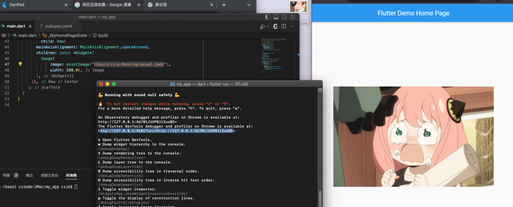
Task: Open editor More Actions ellipsis
Action: (292, 26)
